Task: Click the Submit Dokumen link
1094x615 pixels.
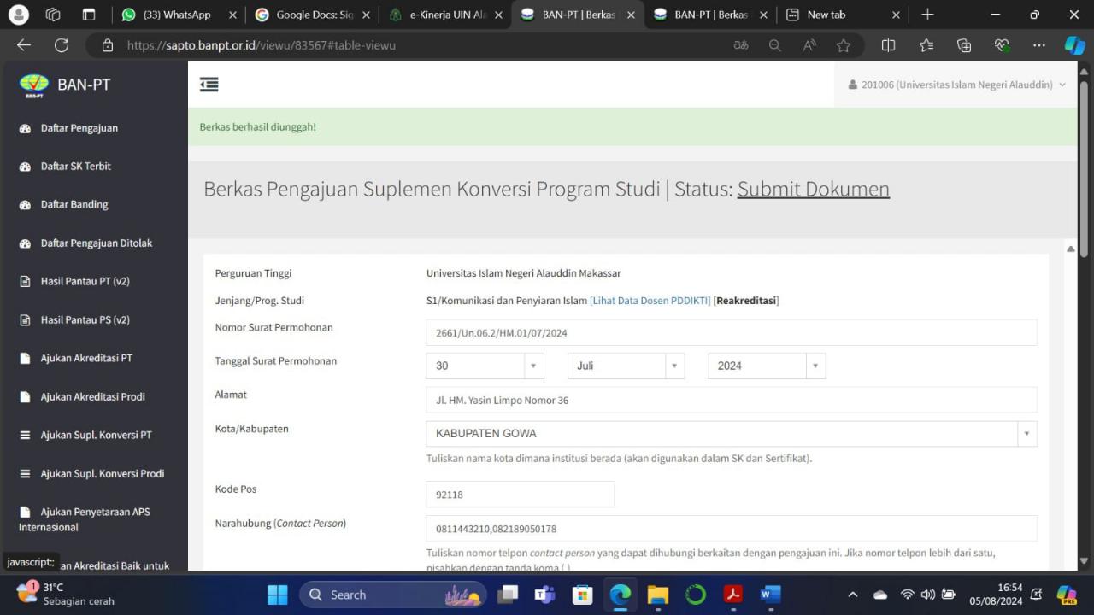Action: click(x=813, y=189)
